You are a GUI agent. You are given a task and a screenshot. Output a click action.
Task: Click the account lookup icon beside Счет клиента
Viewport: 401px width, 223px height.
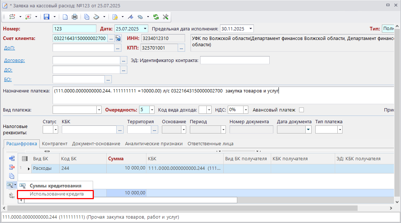(118, 38)
